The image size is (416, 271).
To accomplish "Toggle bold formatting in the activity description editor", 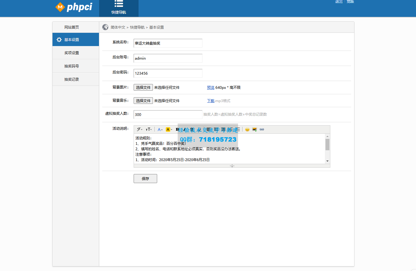I will pyautogui.click(x=177, y=129).
